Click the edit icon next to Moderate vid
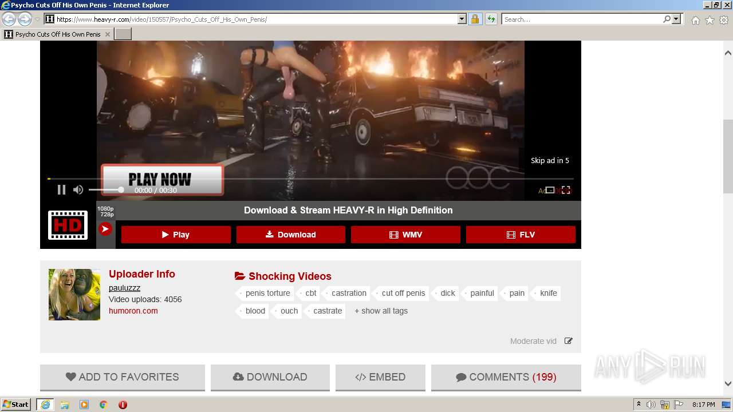This screenshot has height=412, width=733. pos(569,341)
